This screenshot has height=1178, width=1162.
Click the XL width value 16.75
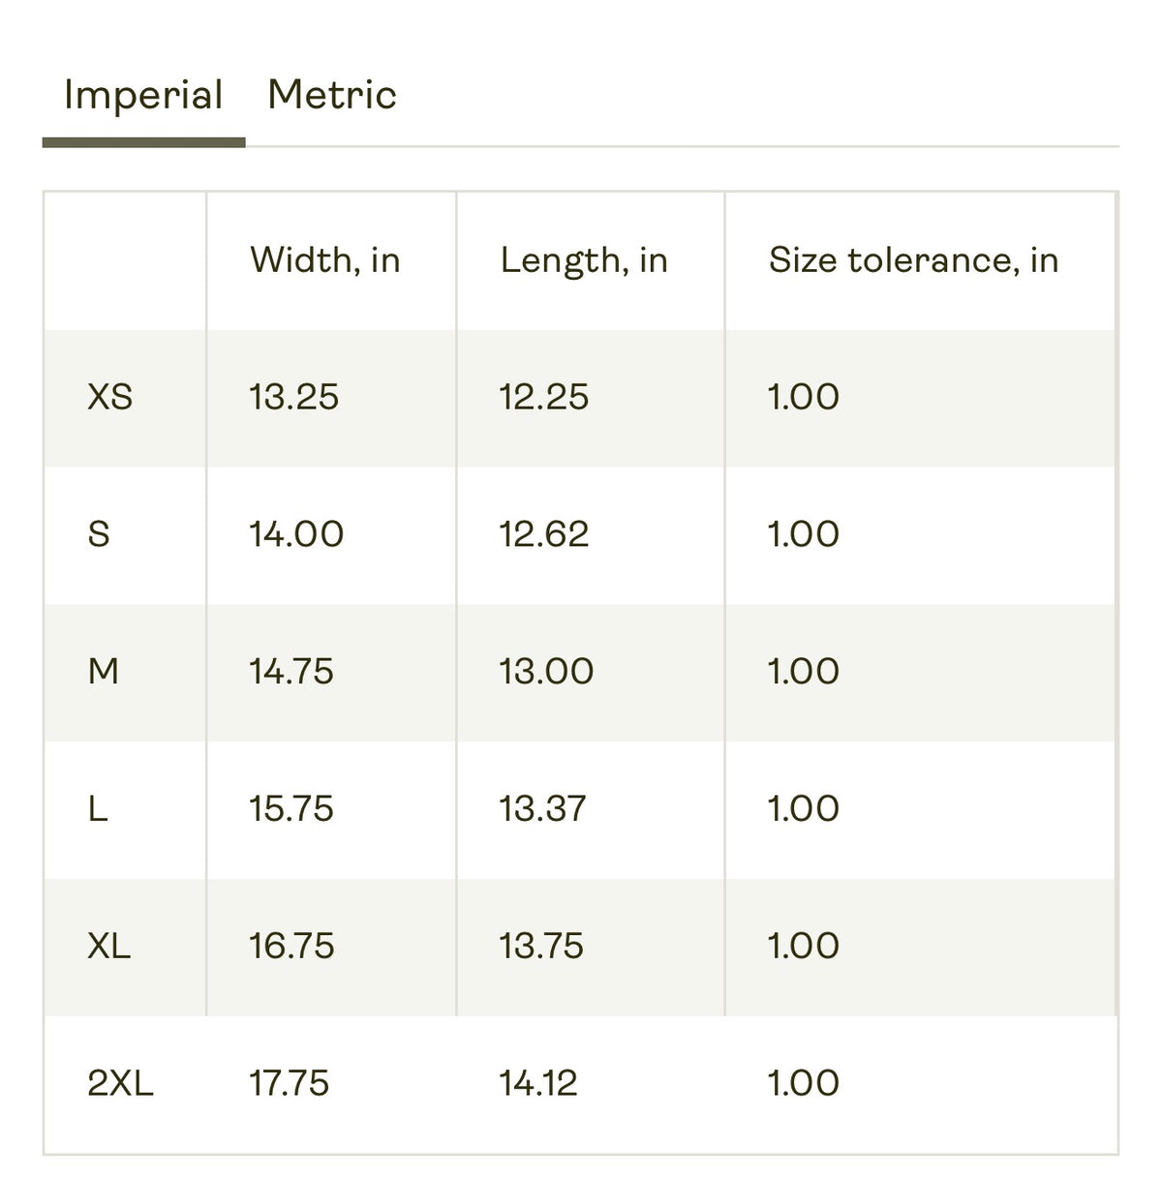(291, 946)
